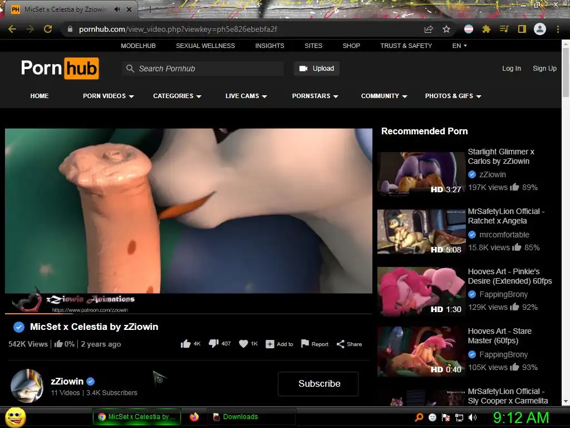This screenshot has height=428, width=570.
Task: Toggle the browser side panel icon
Action: pyautogui.click(x=522, y=29)
